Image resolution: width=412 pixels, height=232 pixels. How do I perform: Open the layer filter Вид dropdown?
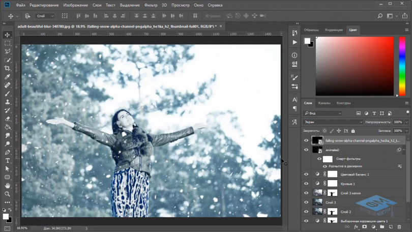tap(323, 113)
